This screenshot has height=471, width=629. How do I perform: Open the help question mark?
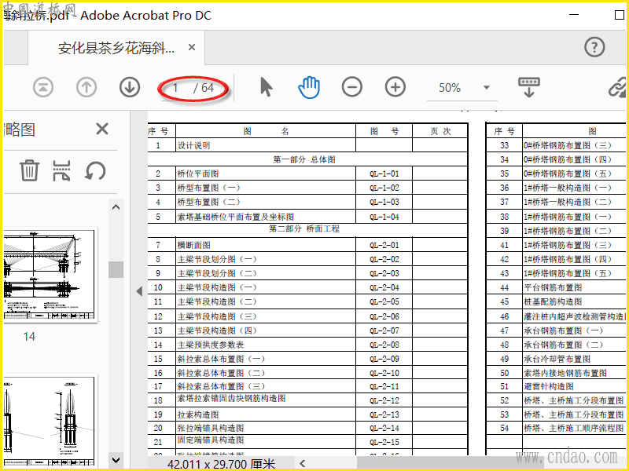tap(594, 47)
